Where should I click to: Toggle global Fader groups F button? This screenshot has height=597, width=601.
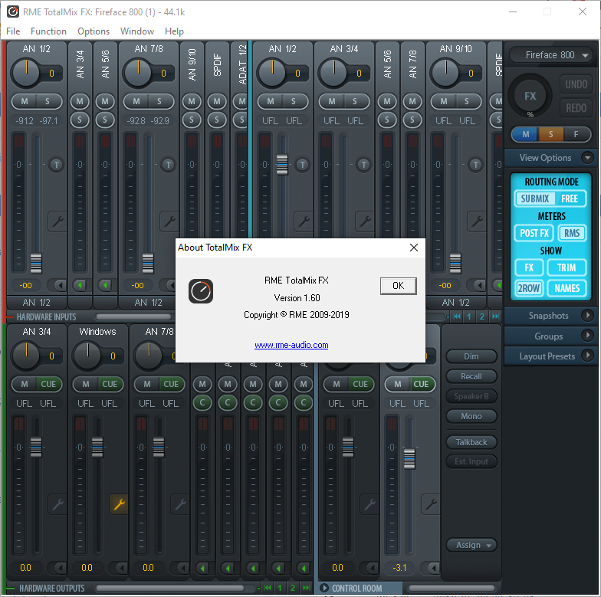click(576, 135)
